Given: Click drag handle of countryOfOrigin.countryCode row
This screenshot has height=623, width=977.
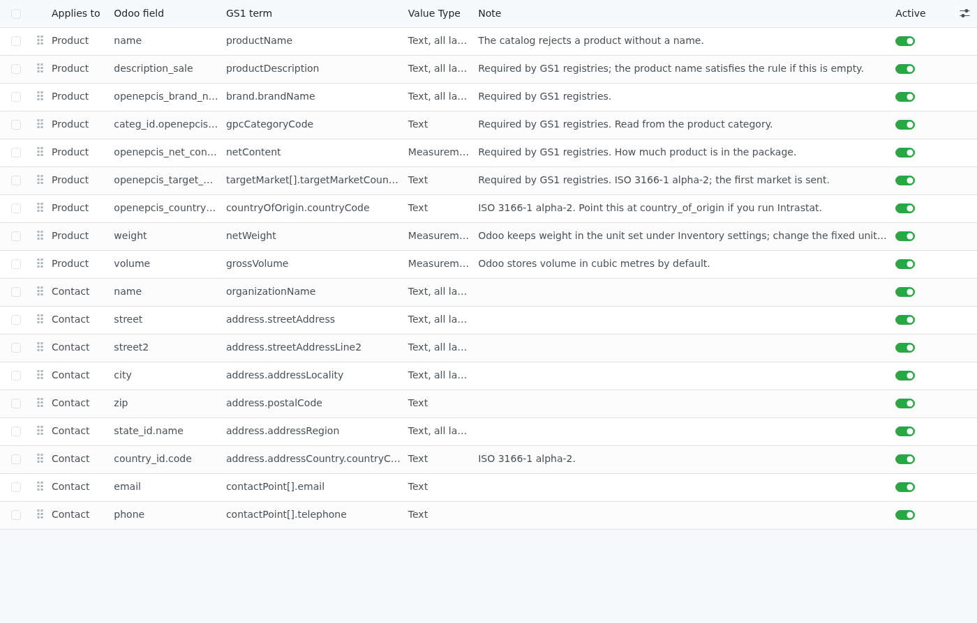Looking at the screenshot, I should [40, 208].
